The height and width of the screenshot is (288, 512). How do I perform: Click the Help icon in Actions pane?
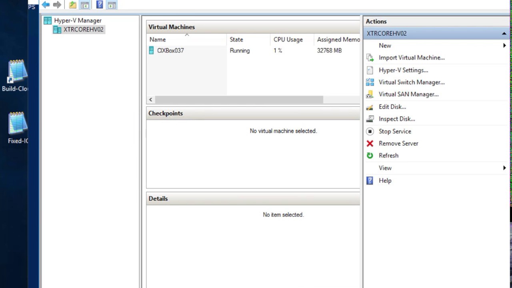(370, 180)
